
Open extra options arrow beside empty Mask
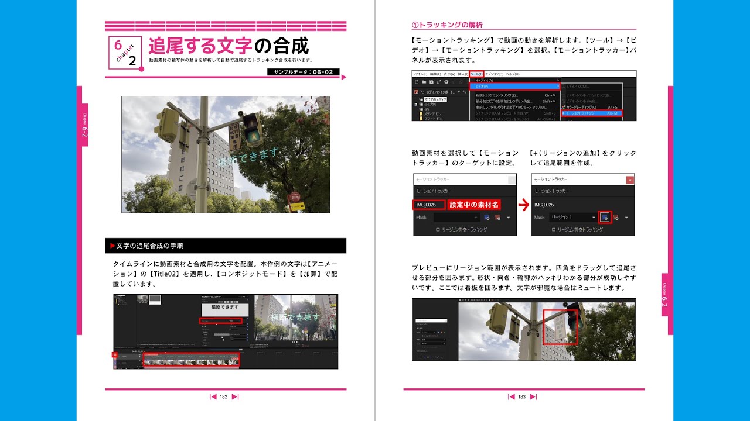pos(509,218)
